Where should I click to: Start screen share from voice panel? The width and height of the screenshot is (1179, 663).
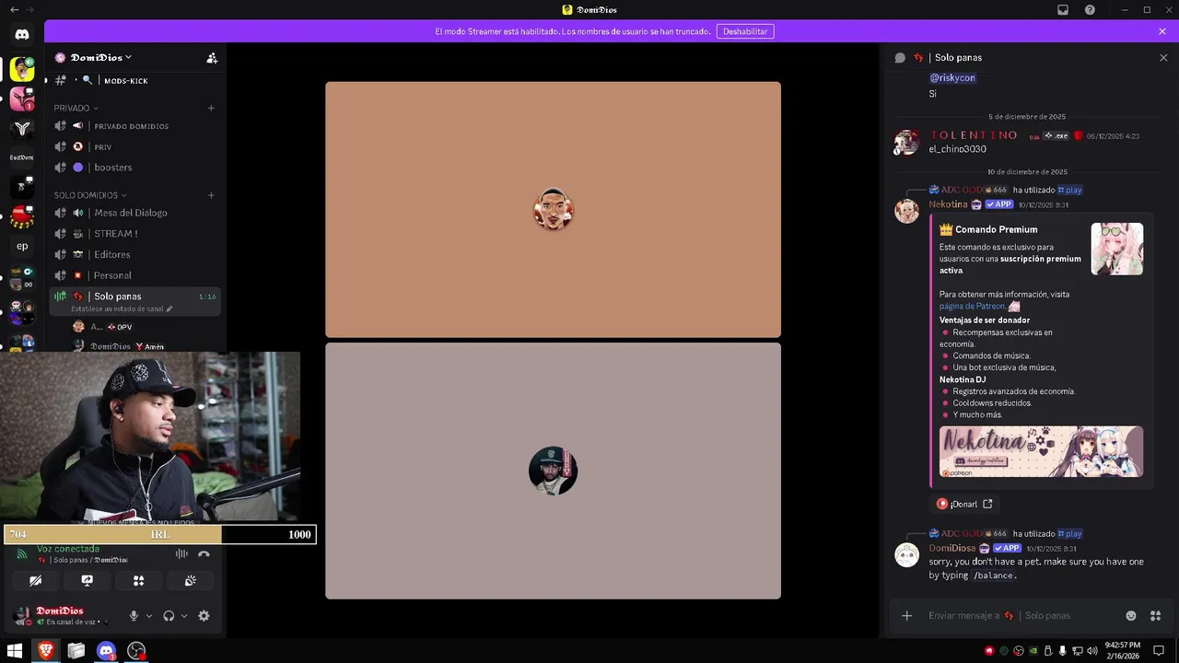(87, 581)
